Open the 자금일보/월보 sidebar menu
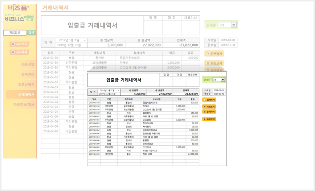 (24, 104)
